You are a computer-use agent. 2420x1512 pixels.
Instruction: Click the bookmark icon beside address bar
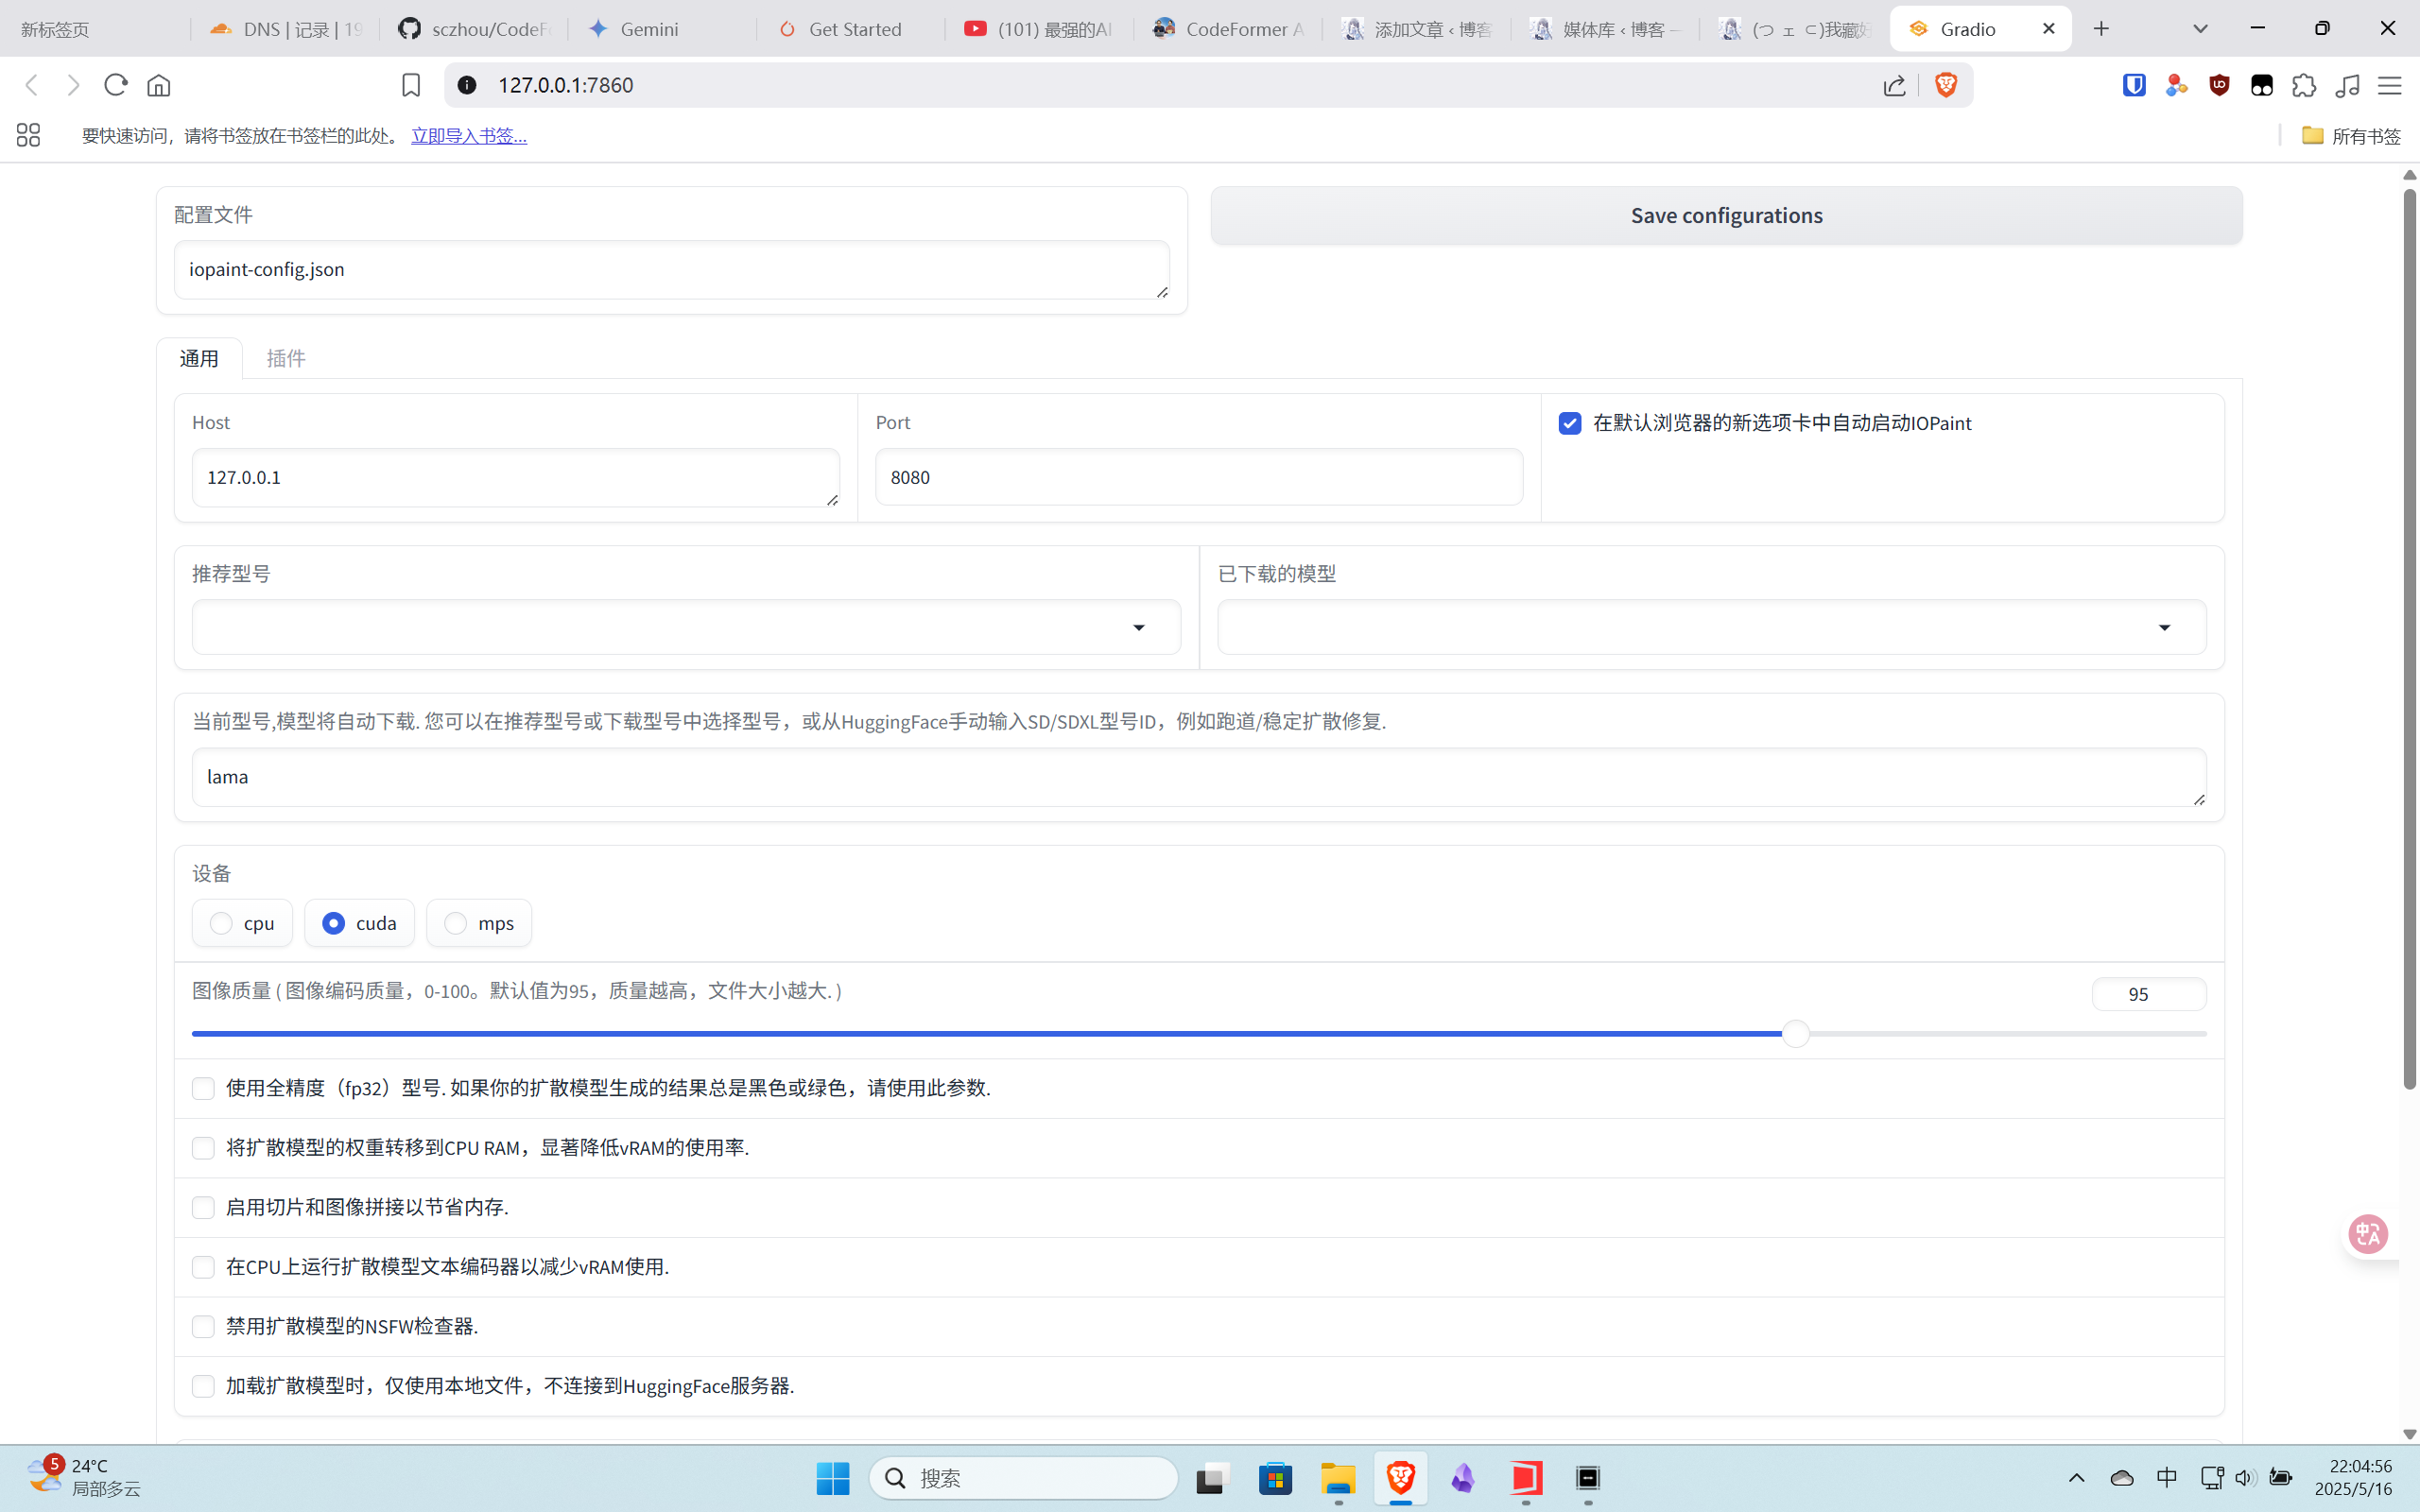coord(411,86)
